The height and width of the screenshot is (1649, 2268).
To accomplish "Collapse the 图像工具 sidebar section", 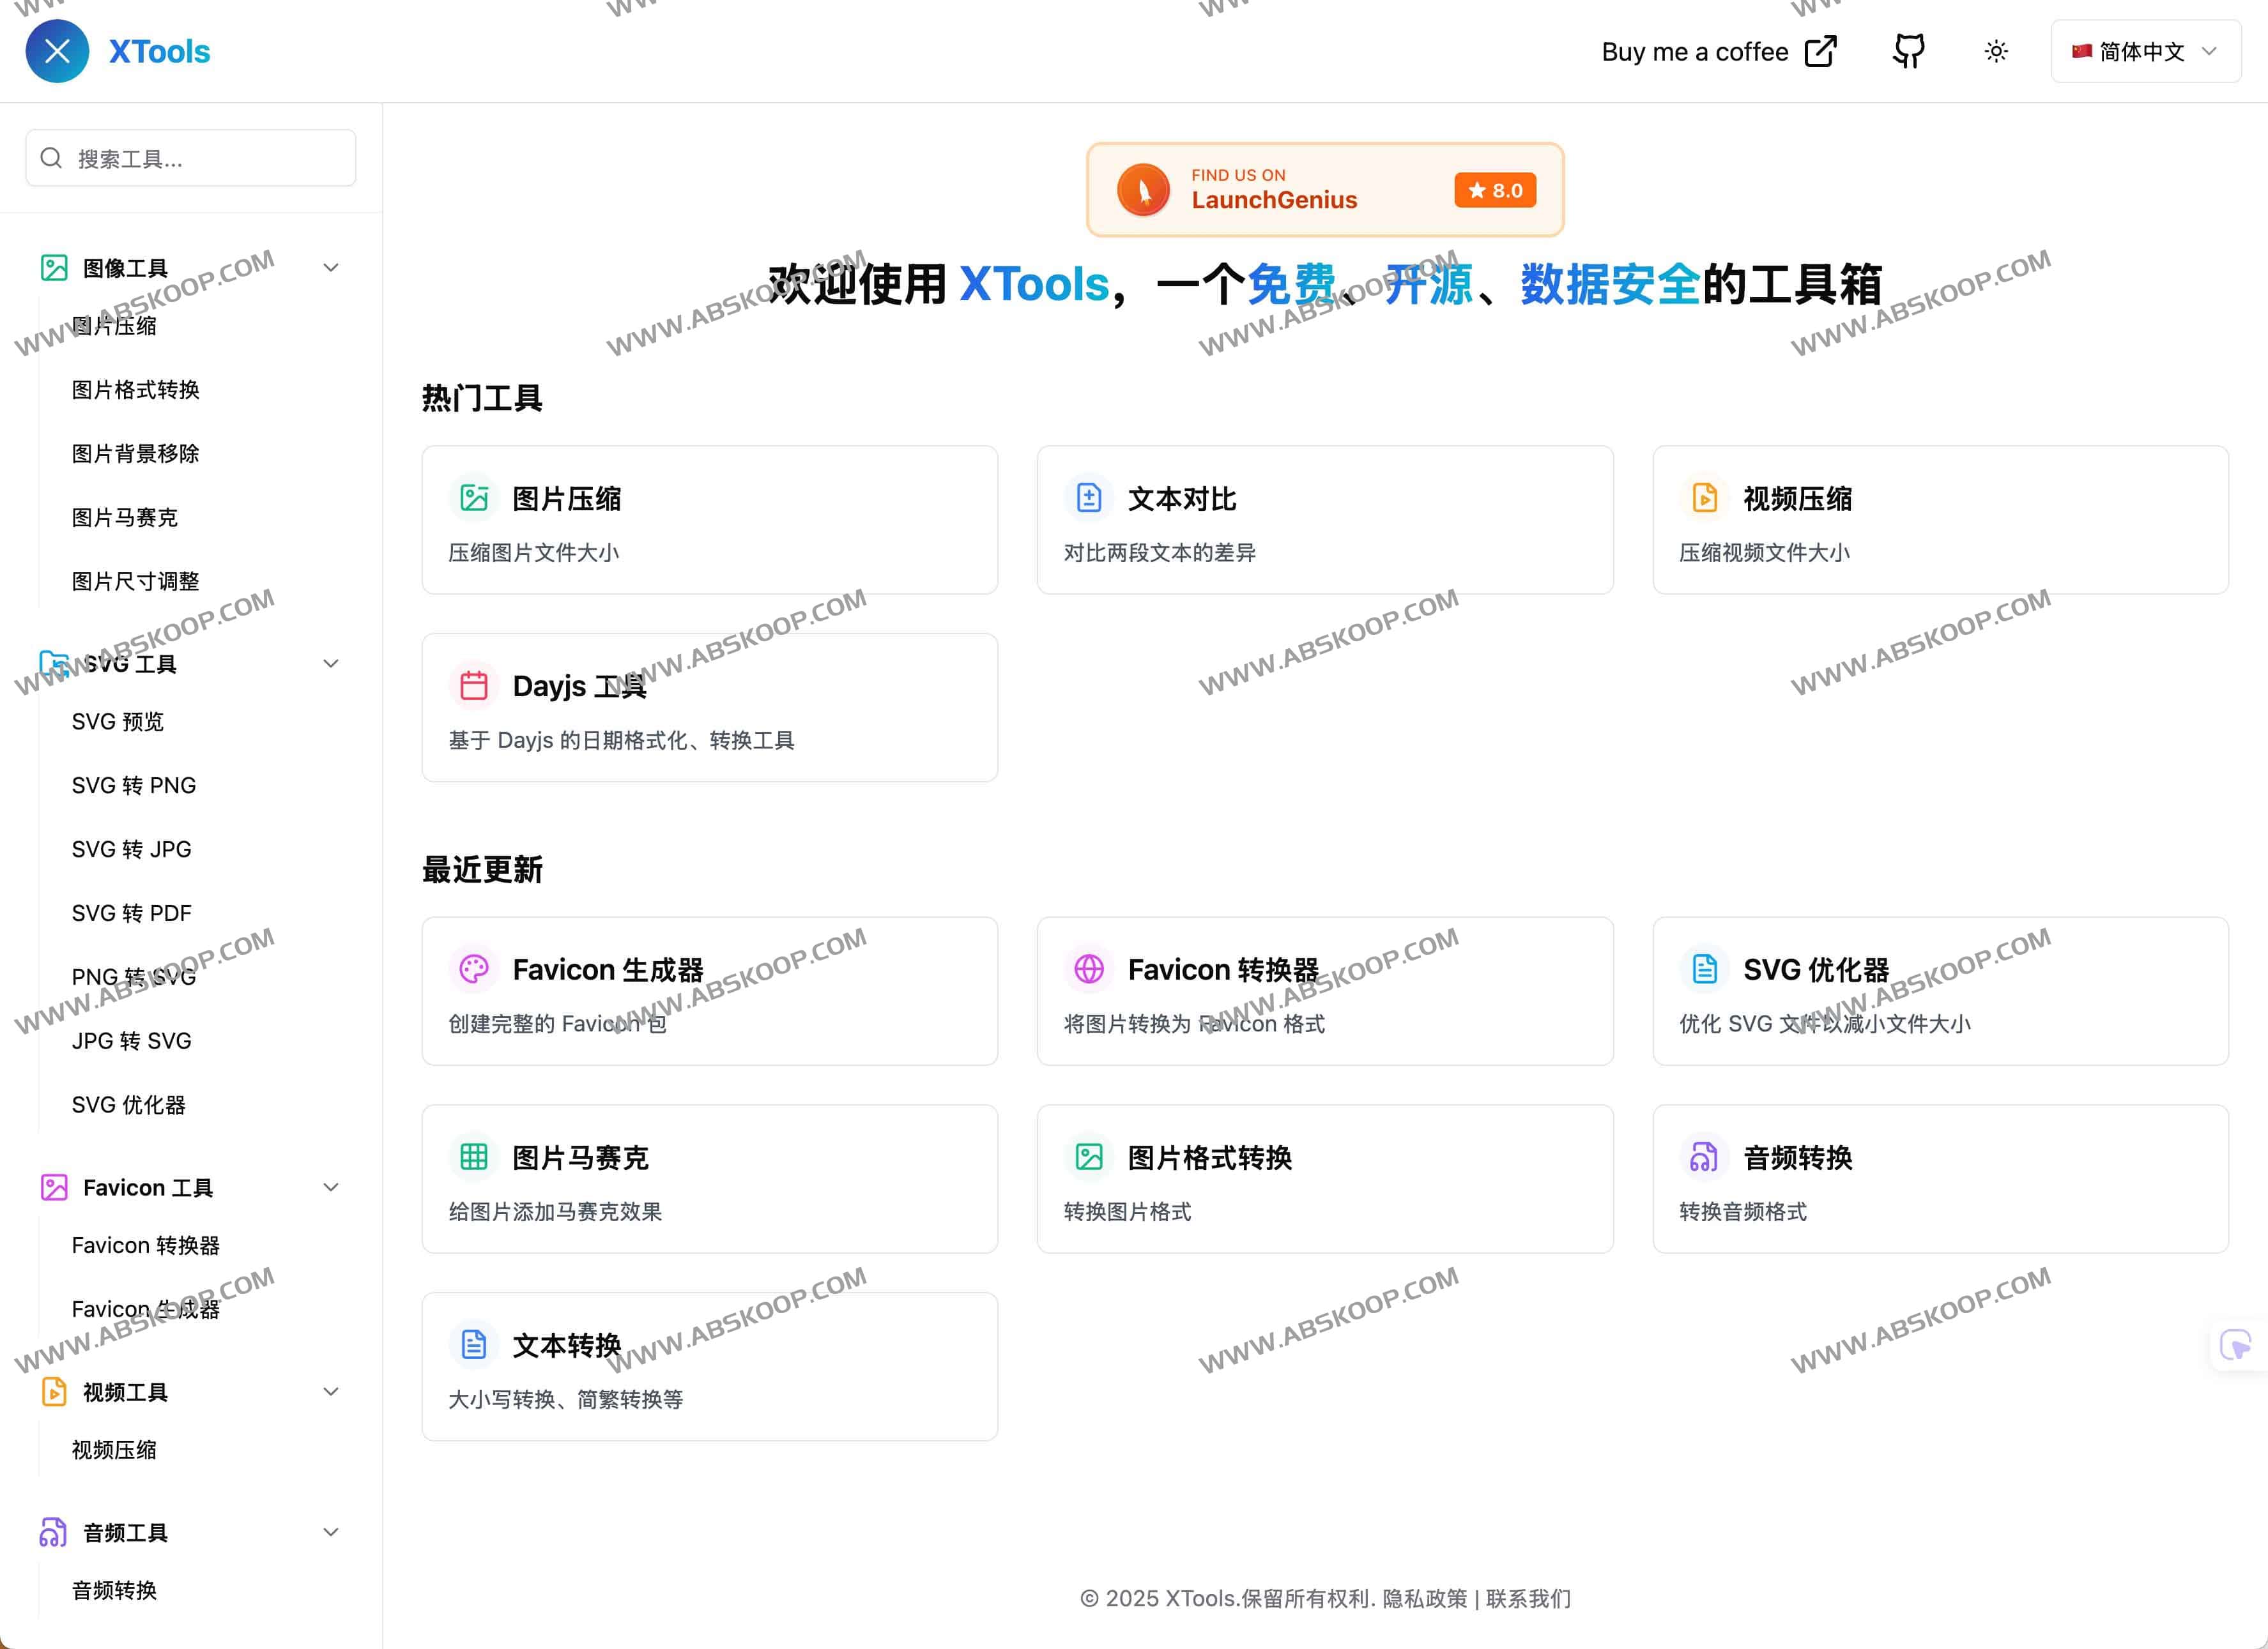I will (x=330, y=267).
